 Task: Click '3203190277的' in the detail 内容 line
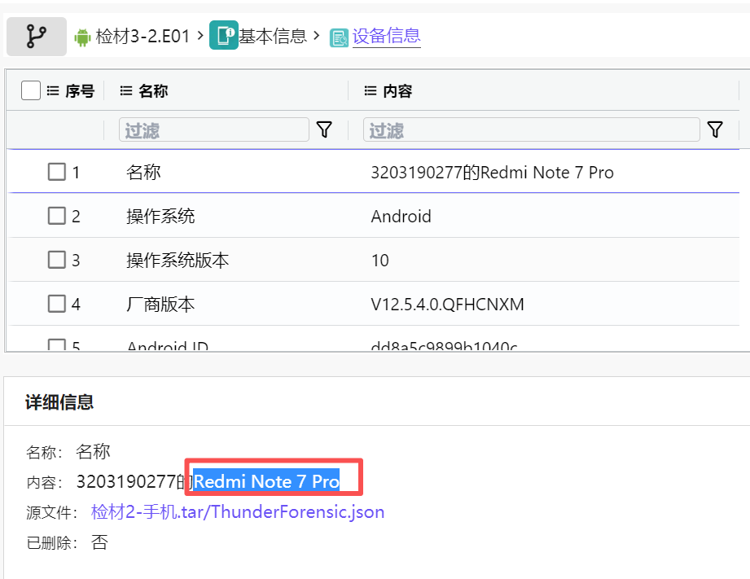pyautogui.click(x=134, y=481)
